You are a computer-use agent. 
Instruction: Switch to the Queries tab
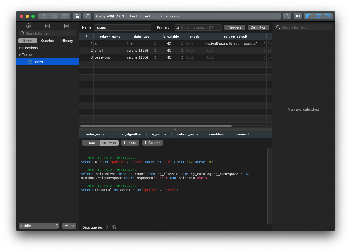click(x=47, y=41)
